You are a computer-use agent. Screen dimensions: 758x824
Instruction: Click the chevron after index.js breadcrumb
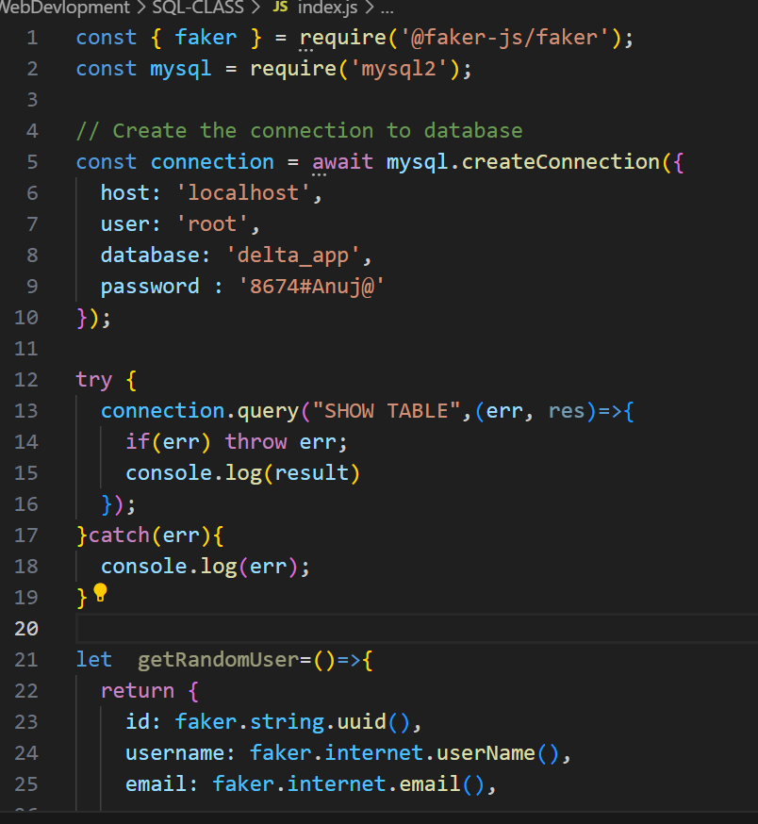pyautogui.click(x=369, y=8)
